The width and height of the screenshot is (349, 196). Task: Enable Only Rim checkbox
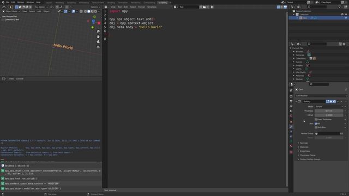pyautogui.click(x=316, y=127)
